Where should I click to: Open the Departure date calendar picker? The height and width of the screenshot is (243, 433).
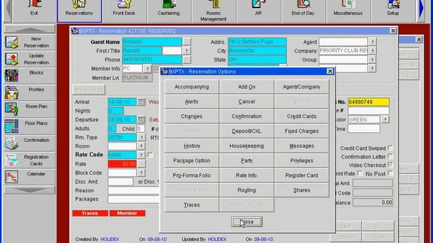pyautogui.click(x=141, y=119)
